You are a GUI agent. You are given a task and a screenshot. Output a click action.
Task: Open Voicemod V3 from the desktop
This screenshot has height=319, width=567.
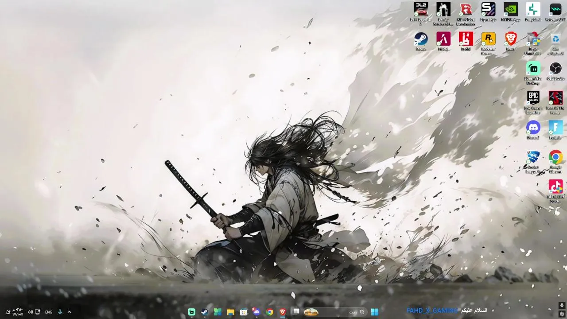click(x=555, y=12)
